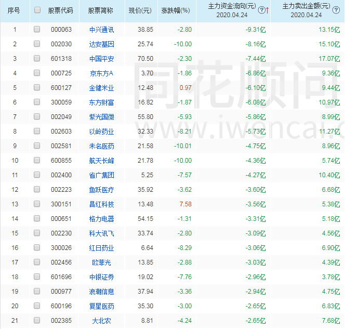Viewport: 345px width, 329px height.
Task: Check the box for 000063 中兴通讯
Action: point(37,29)
